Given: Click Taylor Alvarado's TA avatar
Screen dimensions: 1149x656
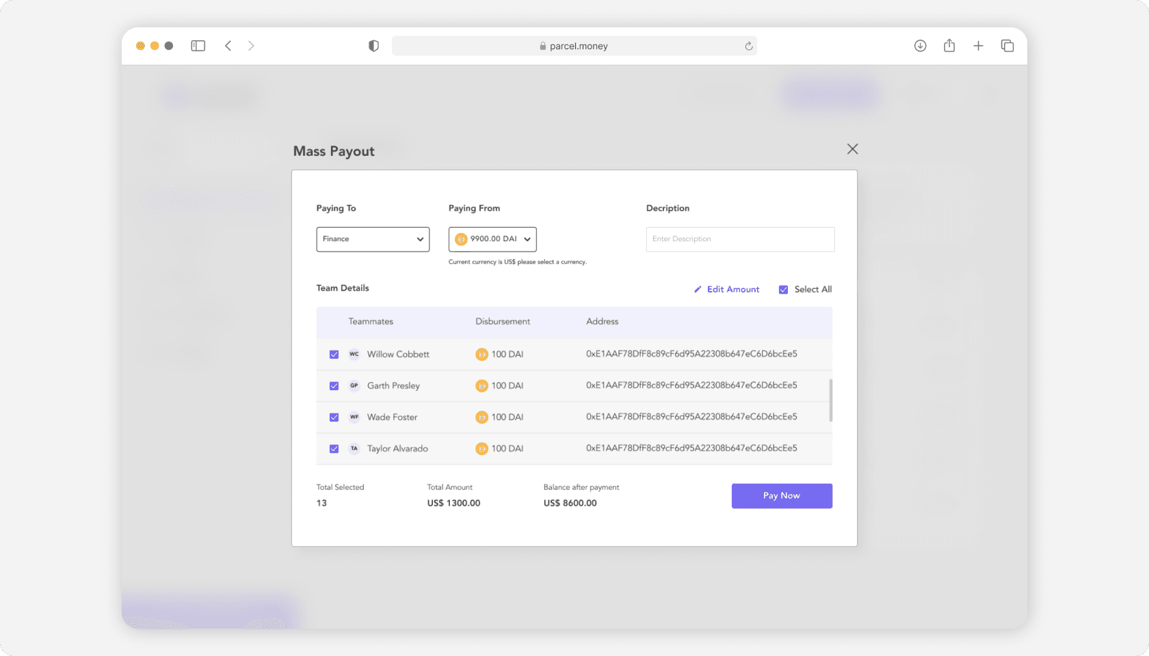Looking at the screenshot, I should 354,448.
